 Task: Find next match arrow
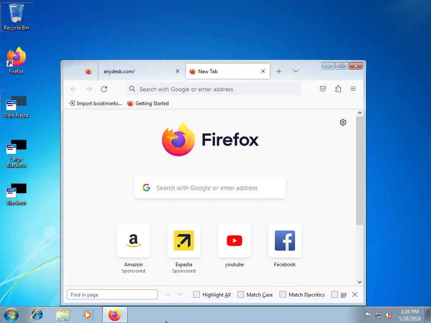[180, 294]
